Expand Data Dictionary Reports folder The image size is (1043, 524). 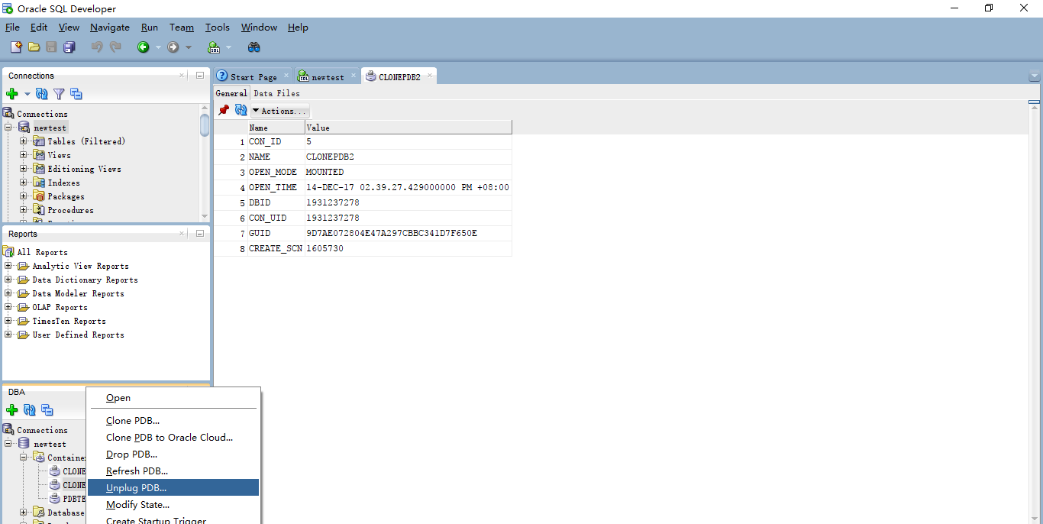8,280
